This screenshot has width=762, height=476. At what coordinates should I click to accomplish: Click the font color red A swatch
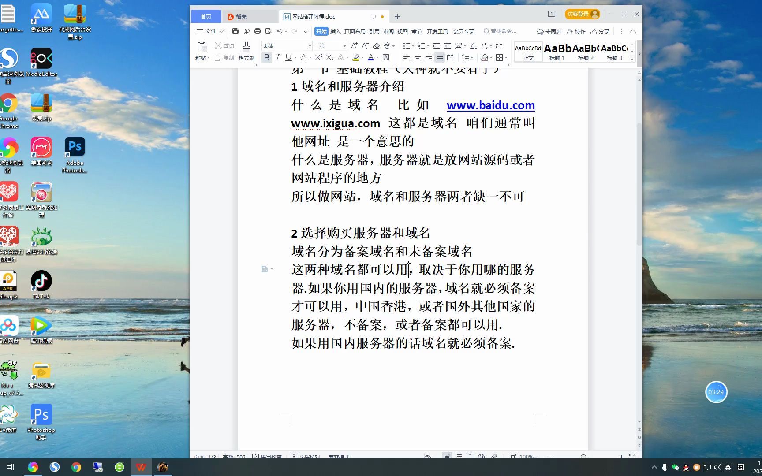[371, 57]
